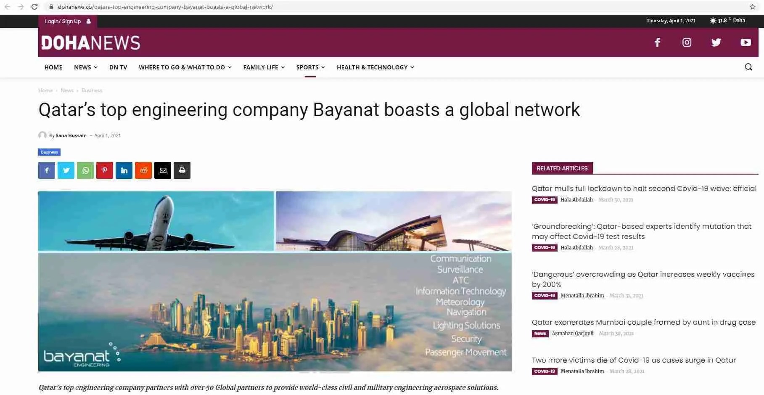The width and height of the screenshot is (764, 395).
Task: Click the Bayanat featured image
Action: pos(275,281)
